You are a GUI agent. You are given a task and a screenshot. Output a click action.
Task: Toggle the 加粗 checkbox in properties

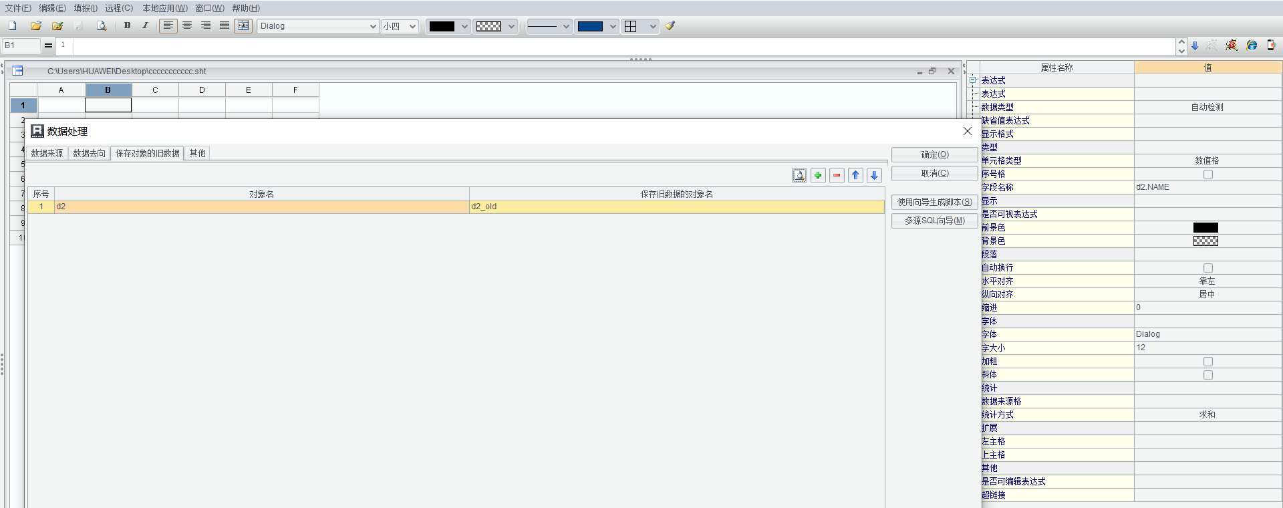[x=1207, y=362]
